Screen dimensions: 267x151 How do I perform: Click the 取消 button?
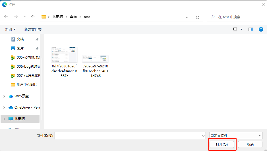(x=250, y=144)
